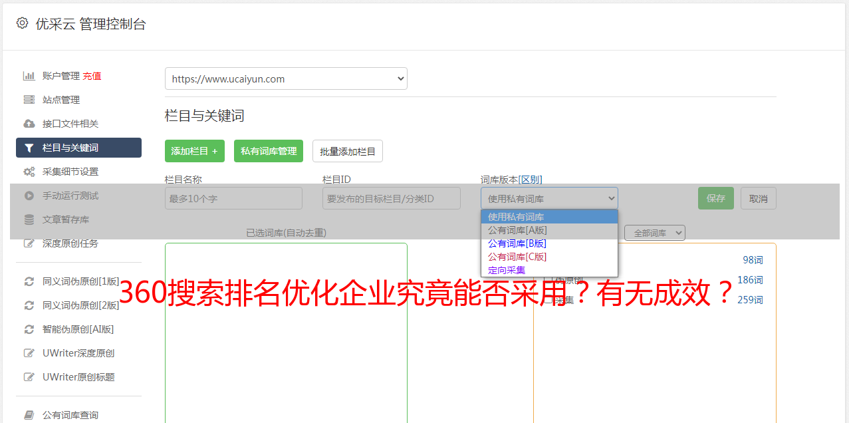The width and height of the screenshot is (849, 423).
Task: Open UWriter深度原创 menu item
Action: pos(78,353)
